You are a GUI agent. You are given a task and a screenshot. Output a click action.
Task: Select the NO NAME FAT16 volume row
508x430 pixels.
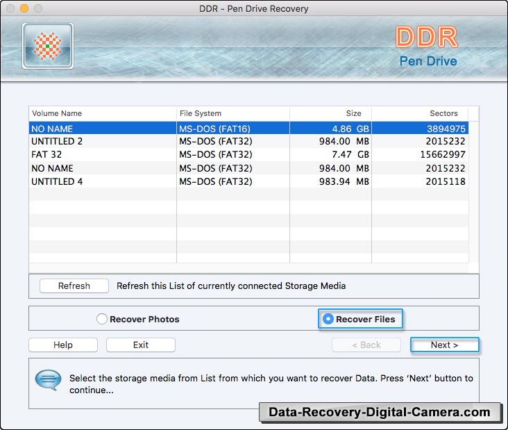point(248,129)
